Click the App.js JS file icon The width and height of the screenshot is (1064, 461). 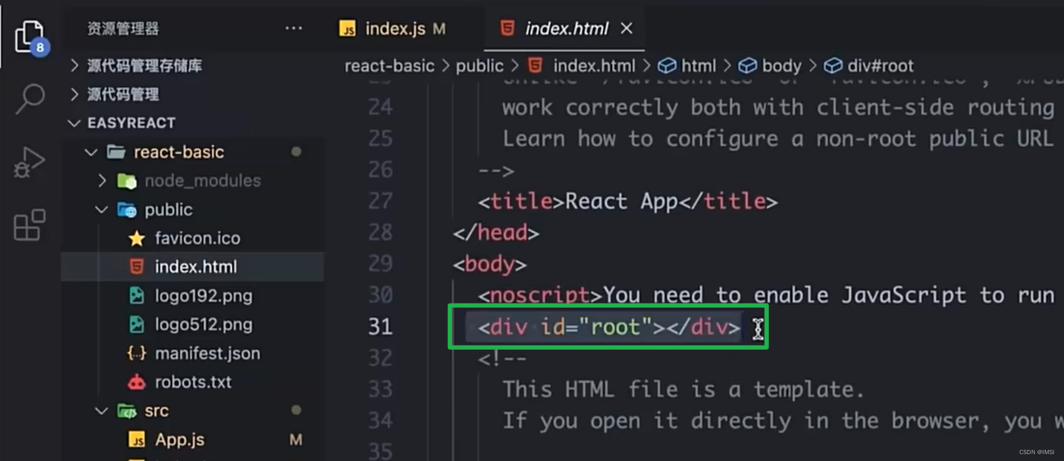tap(137, 439)
